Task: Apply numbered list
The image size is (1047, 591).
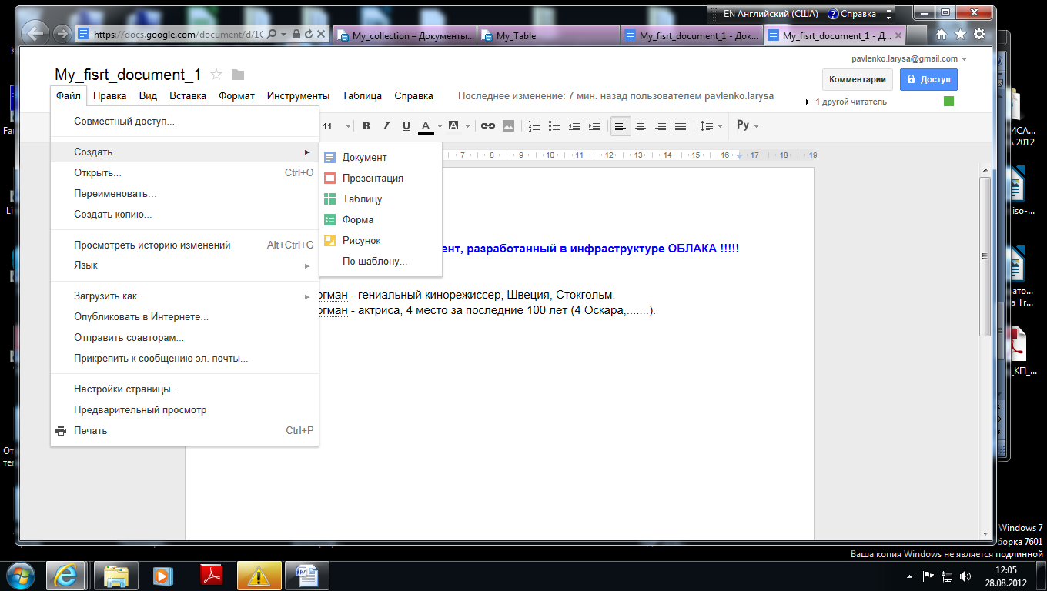Action: pyautogui.click(x=534, y=125)
